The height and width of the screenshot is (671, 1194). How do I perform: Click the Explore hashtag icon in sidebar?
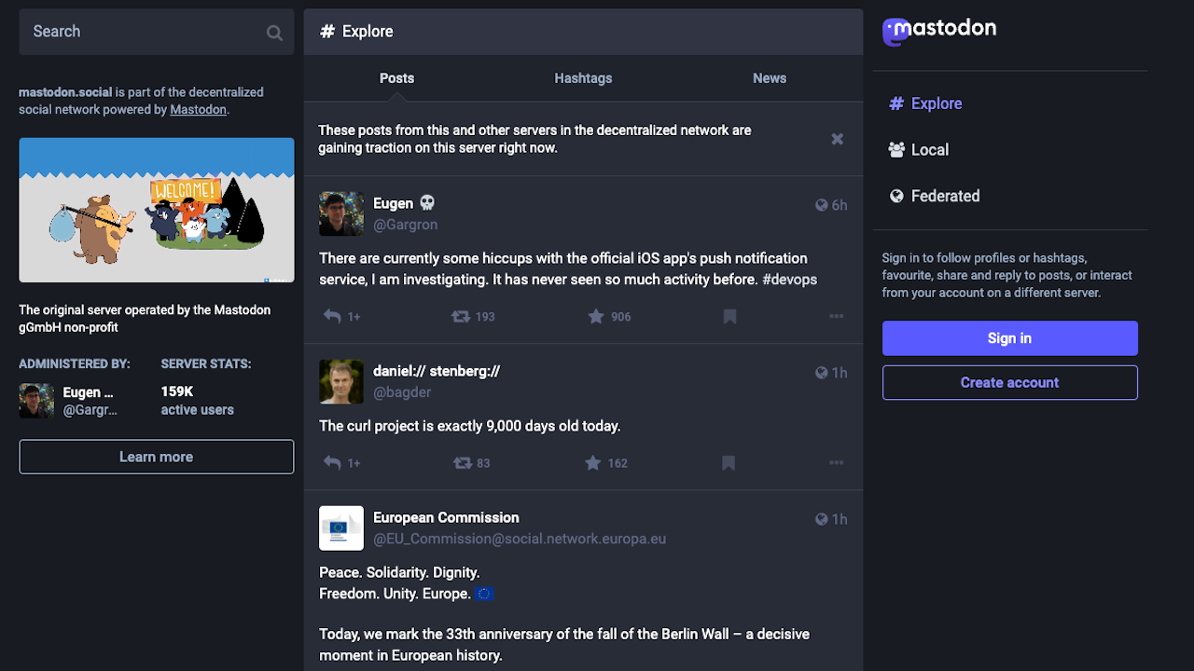click(896, 103)
